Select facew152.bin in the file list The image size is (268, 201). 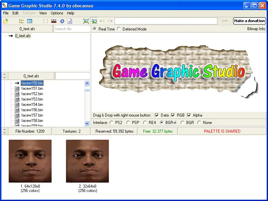32,94
